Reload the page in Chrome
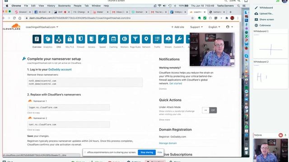 click(14, 18)
